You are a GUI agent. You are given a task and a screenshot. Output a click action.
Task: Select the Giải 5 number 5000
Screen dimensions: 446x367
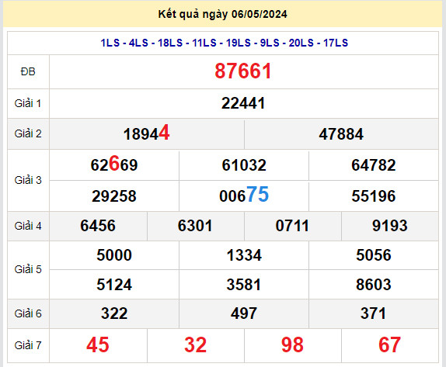click(114, 254)
